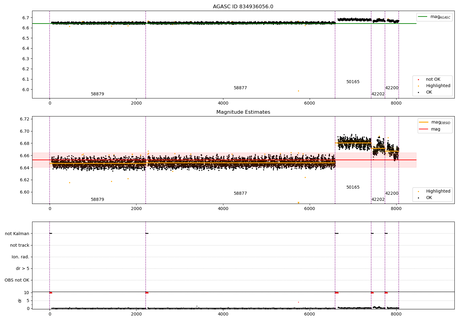
Task: Click x-tick 4000 under the dr flags plot
Action: point(223,314)
